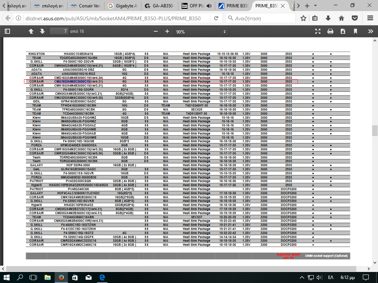
Task: Open the Firefox hamburger menu
Action: pos(370,18)
